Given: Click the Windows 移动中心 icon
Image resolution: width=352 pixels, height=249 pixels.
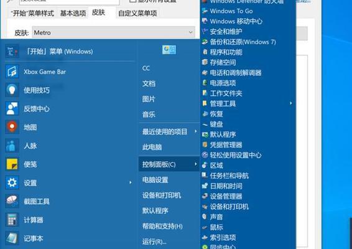Looking at the screenshot, I should coord(205,21).
